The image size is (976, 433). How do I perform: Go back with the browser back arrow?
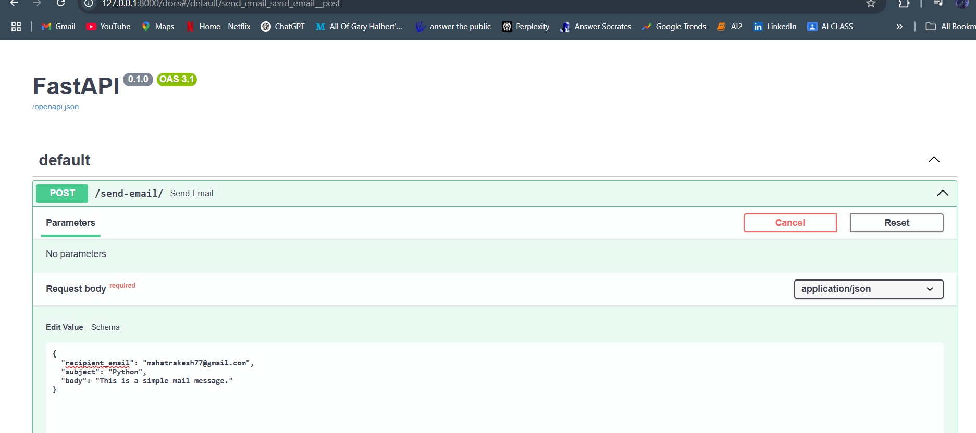tap(14, 3)
